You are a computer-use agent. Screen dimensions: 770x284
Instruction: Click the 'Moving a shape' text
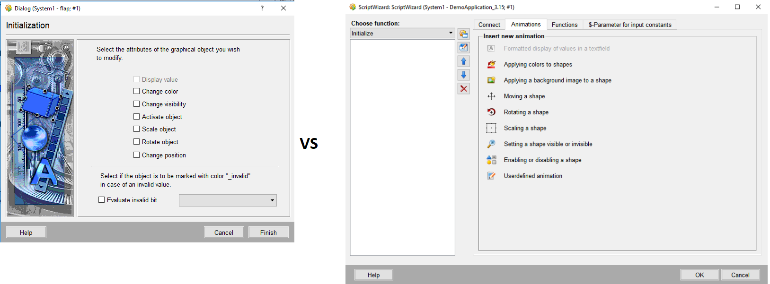[x=524, y=96]
